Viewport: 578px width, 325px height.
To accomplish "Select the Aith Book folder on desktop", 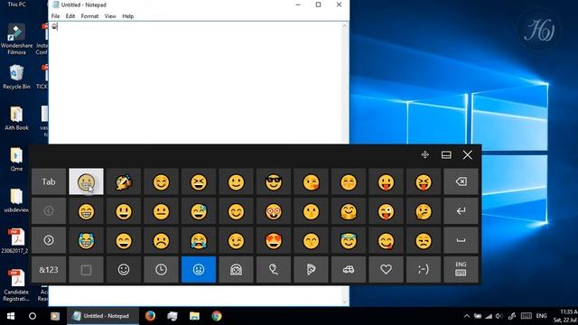I will tap(16, 118).
